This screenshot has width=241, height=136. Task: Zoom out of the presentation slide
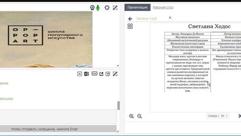click(x=139, y=116)
